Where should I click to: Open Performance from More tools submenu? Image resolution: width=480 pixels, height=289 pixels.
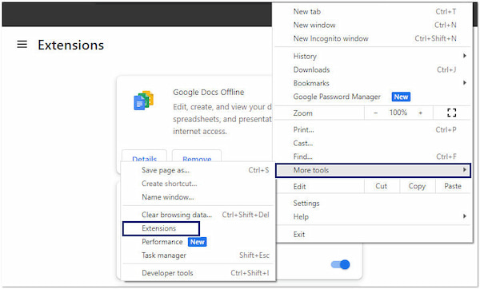tap(198, 242)
